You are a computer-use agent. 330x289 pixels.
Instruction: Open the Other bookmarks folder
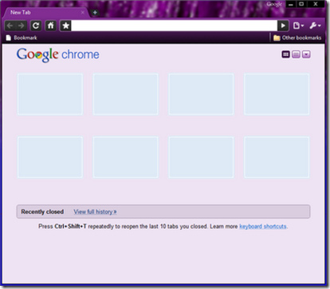297,38
